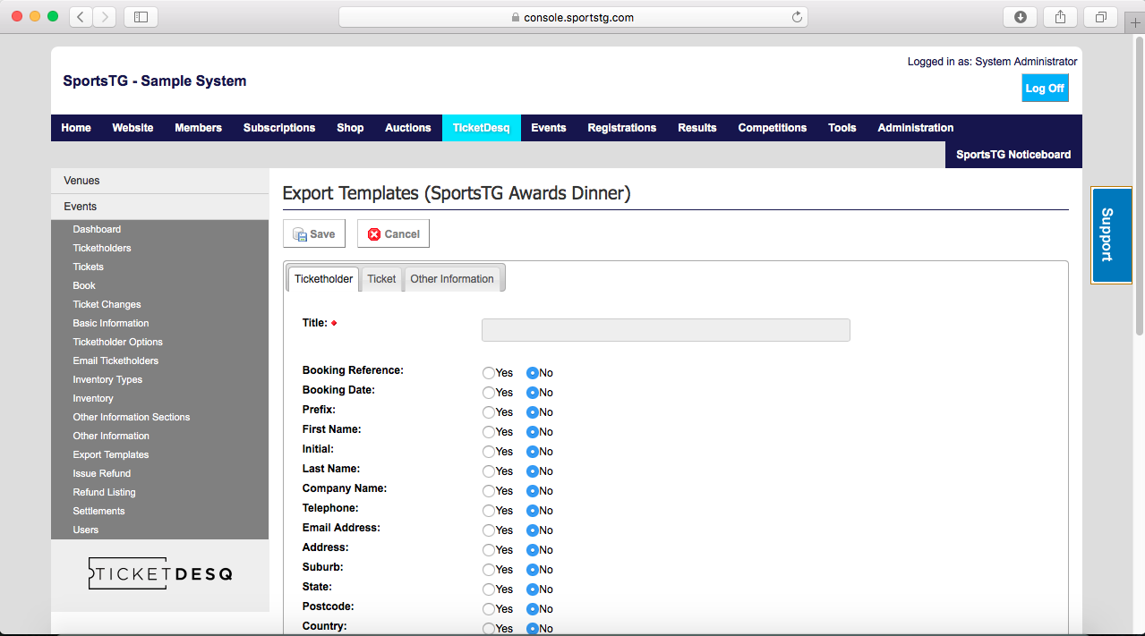1145x636 pixels.
Task: Select No for State
Action: [x=533, y=589]
